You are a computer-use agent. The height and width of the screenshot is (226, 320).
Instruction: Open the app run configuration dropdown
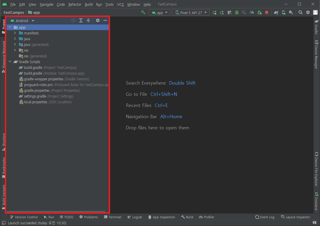coord(160,13)
